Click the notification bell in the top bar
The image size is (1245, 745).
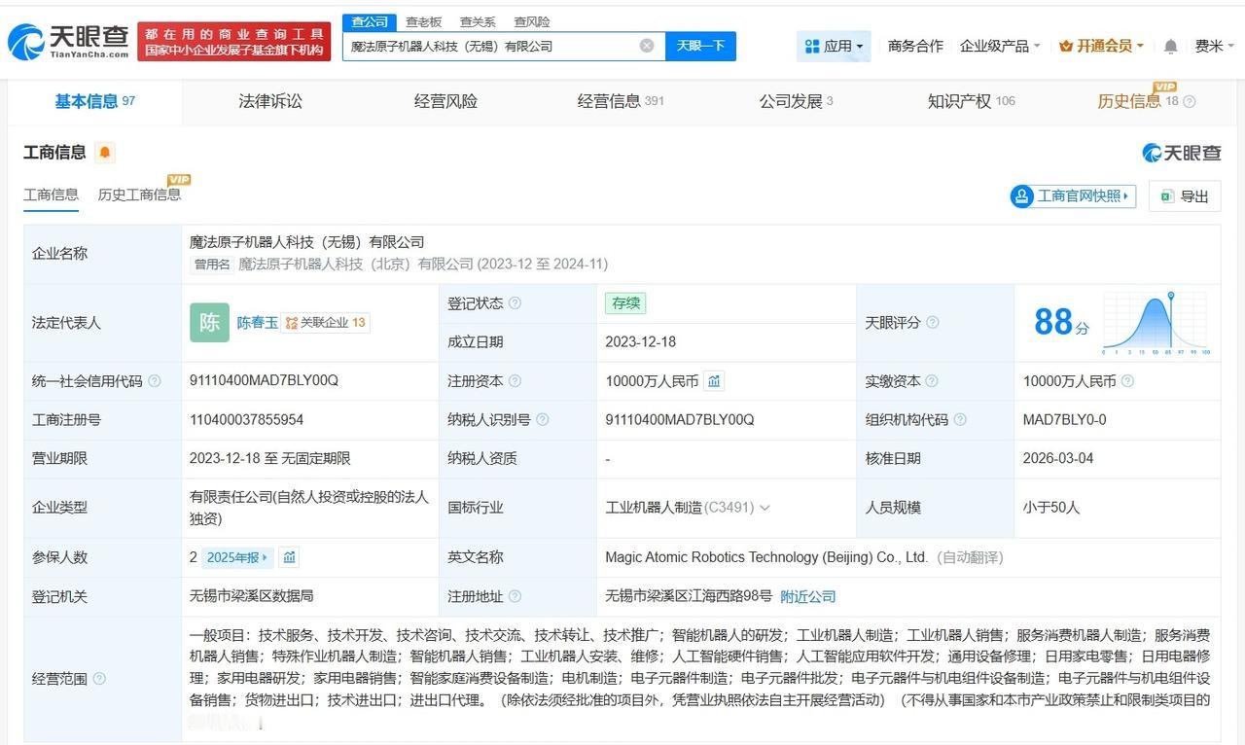[1171, 46]
